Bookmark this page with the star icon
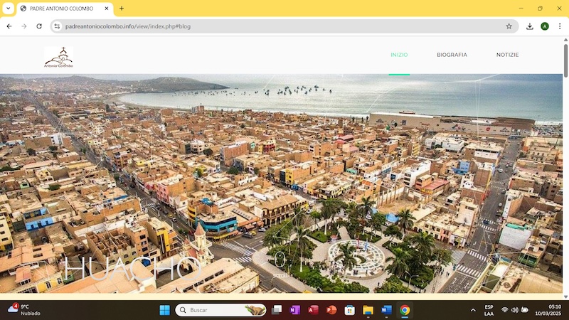Screen dimensions: 569x320 coord(509,26)
